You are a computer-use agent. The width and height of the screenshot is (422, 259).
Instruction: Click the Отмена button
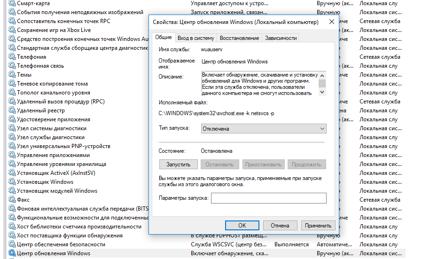[x=280, y=225]
